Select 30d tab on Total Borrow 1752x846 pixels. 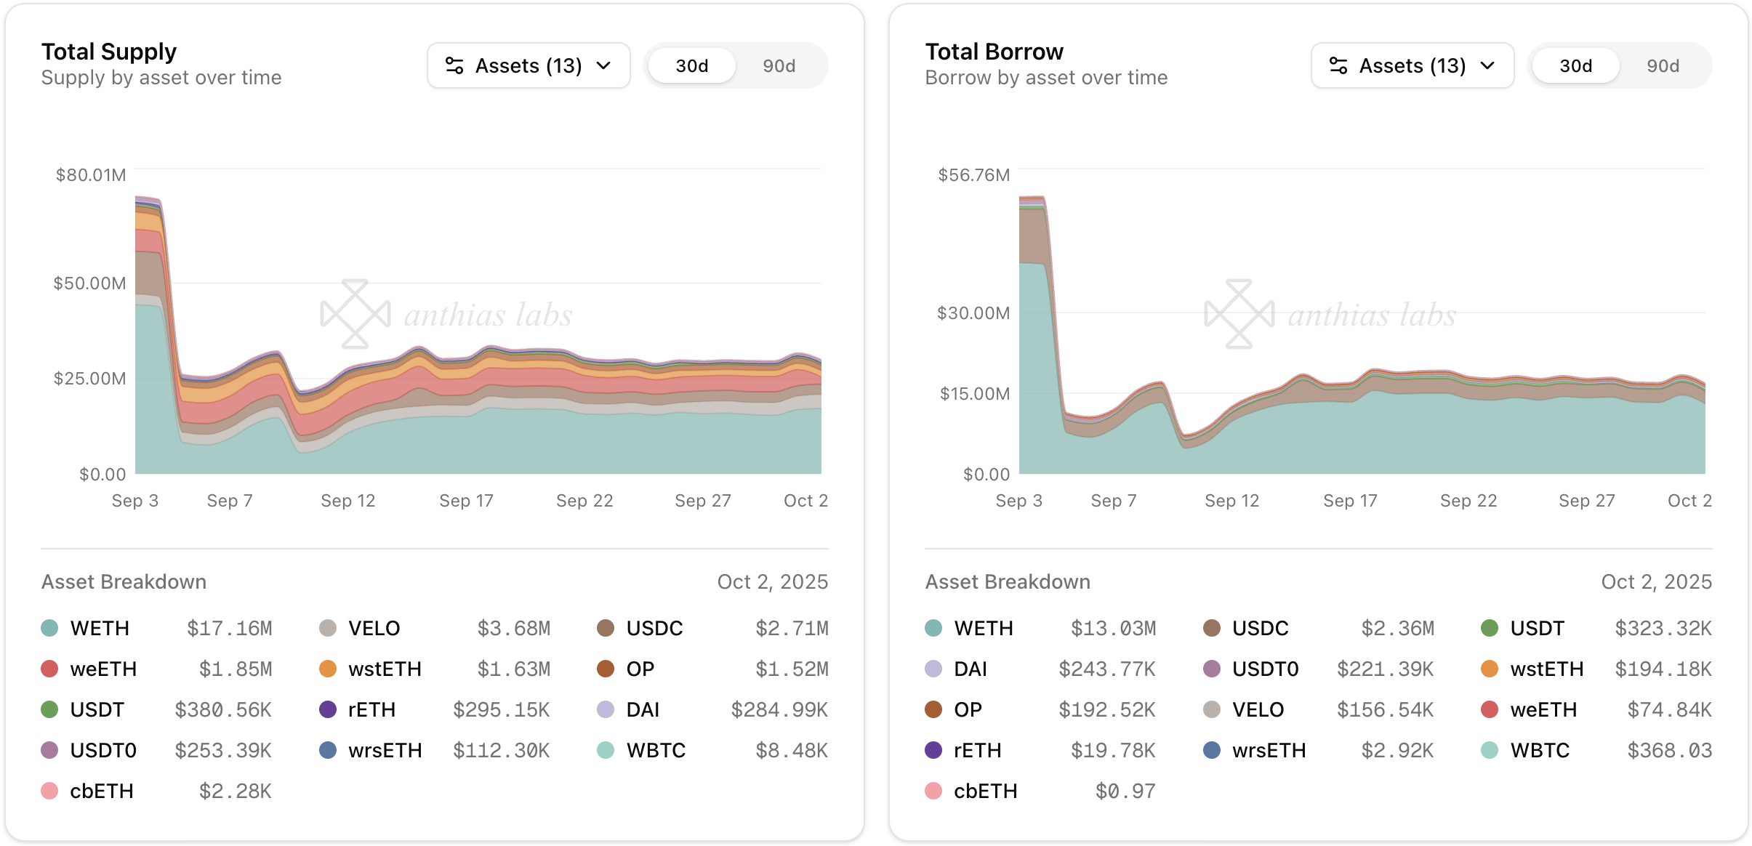[x=1575, y=66]
